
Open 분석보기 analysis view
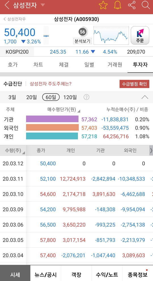pyautogui.click(x=82, y=41)
